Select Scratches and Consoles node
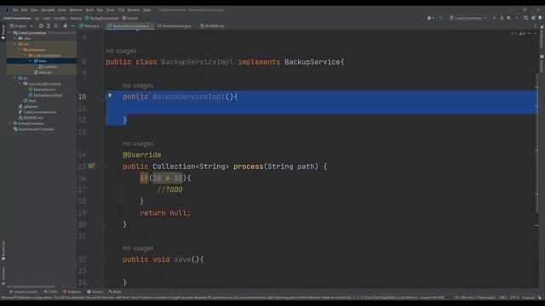This screenshot has width=545, height=306. coord(33,129)
